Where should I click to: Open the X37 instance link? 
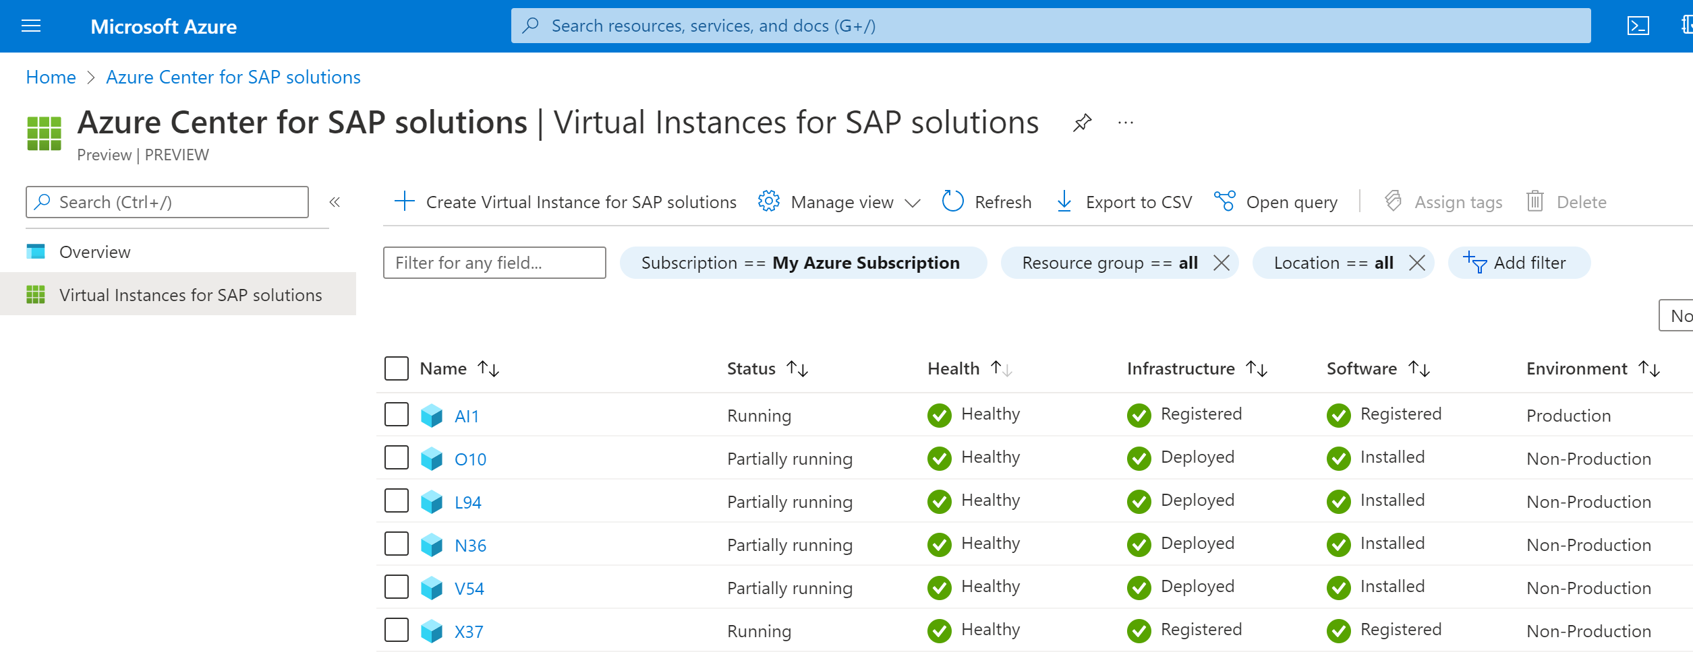coord(469,632)
